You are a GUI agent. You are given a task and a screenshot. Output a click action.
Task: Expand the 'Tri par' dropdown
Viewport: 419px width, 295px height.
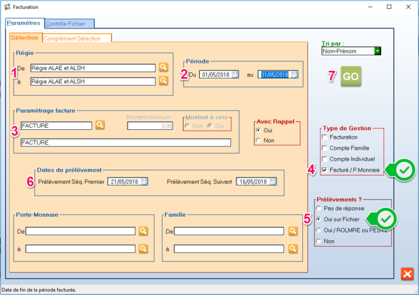378,51
